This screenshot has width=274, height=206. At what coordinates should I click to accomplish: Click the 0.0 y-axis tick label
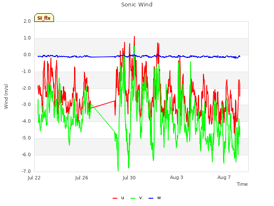[x=27, y=55]
